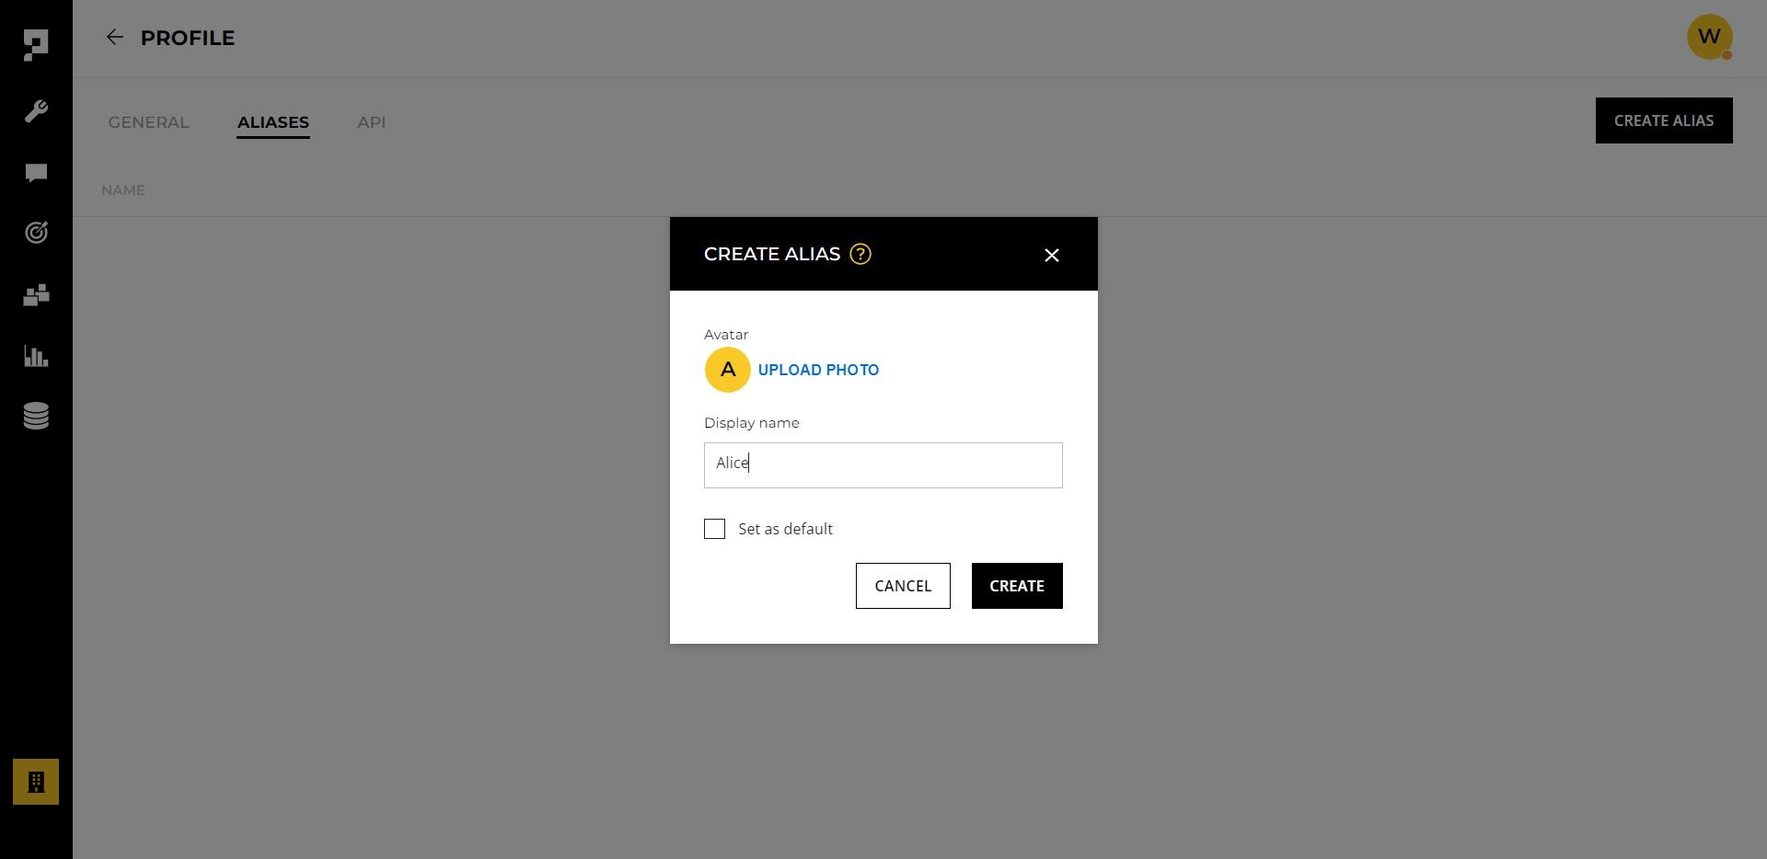1767x859 pixels.
Task: Switch to the API tab
Action: click(x=372, y=122)
